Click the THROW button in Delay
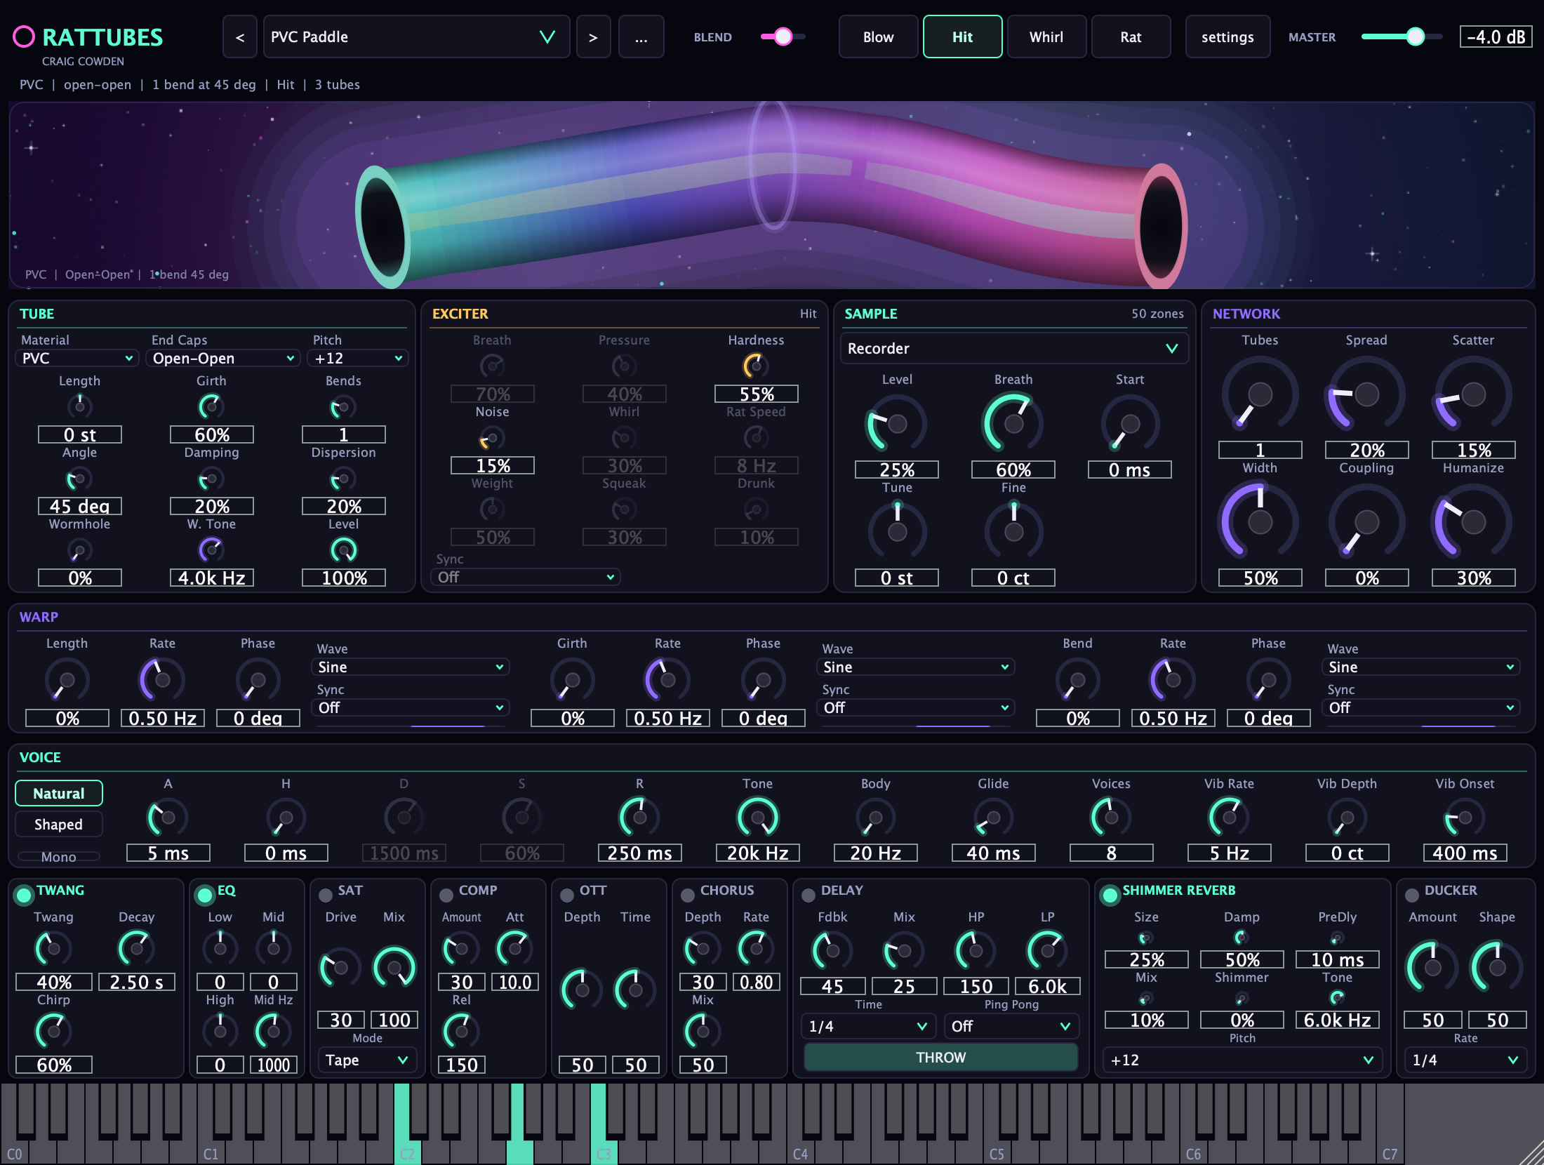The width and height of the screenshot is (1544, 1165). (x=940, y=1058)
